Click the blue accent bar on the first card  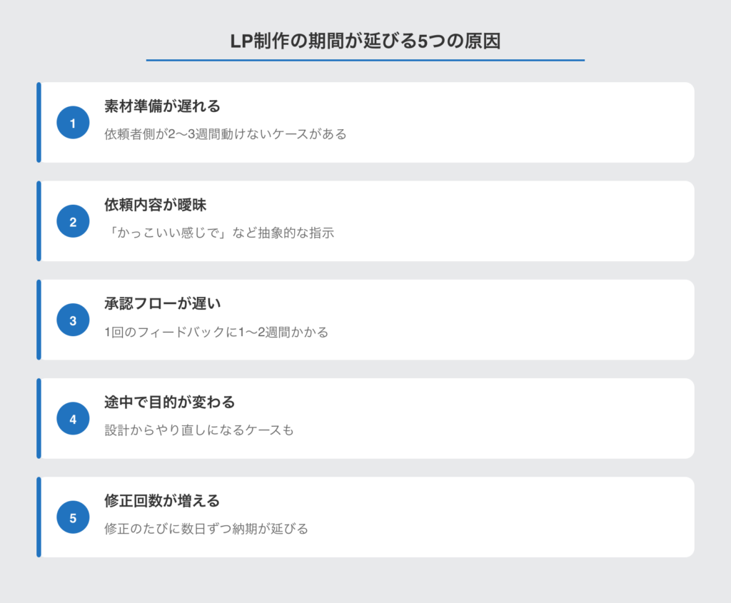[x=39, y=123]
